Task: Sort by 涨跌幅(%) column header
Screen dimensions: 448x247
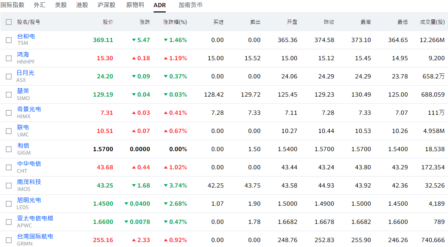Action: [175, 22]
